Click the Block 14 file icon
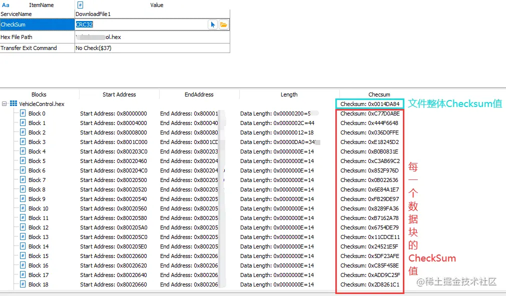This screenshot has width=506, height=296. [x=23, y=246]
